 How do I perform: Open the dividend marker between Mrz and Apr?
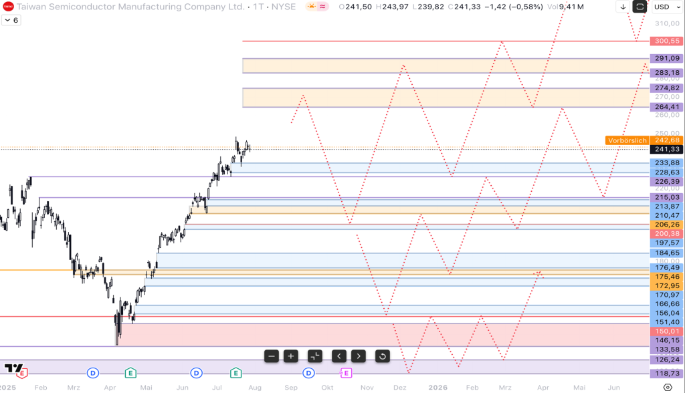click(x=92, y=373)
